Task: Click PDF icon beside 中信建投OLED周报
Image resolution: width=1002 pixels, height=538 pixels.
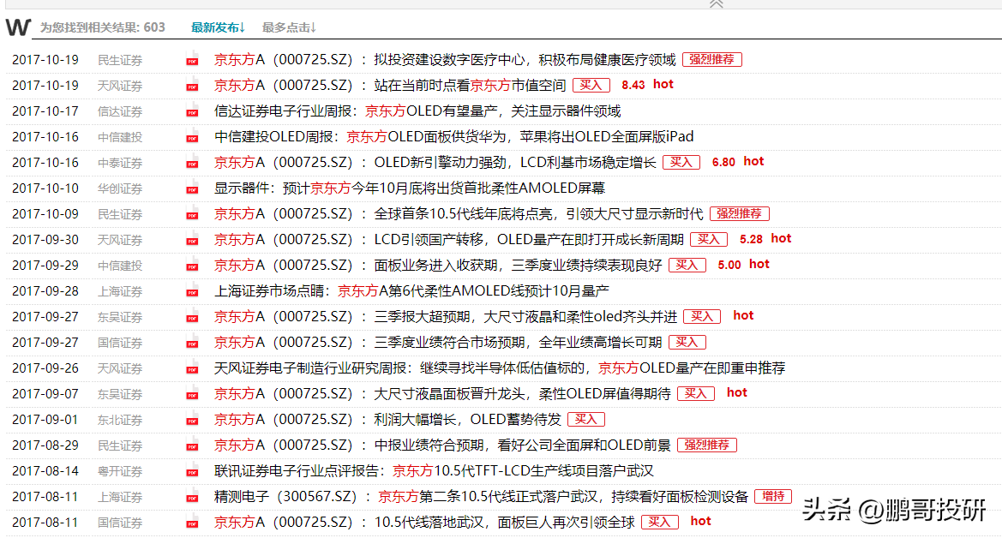Action: coord(192,137)
